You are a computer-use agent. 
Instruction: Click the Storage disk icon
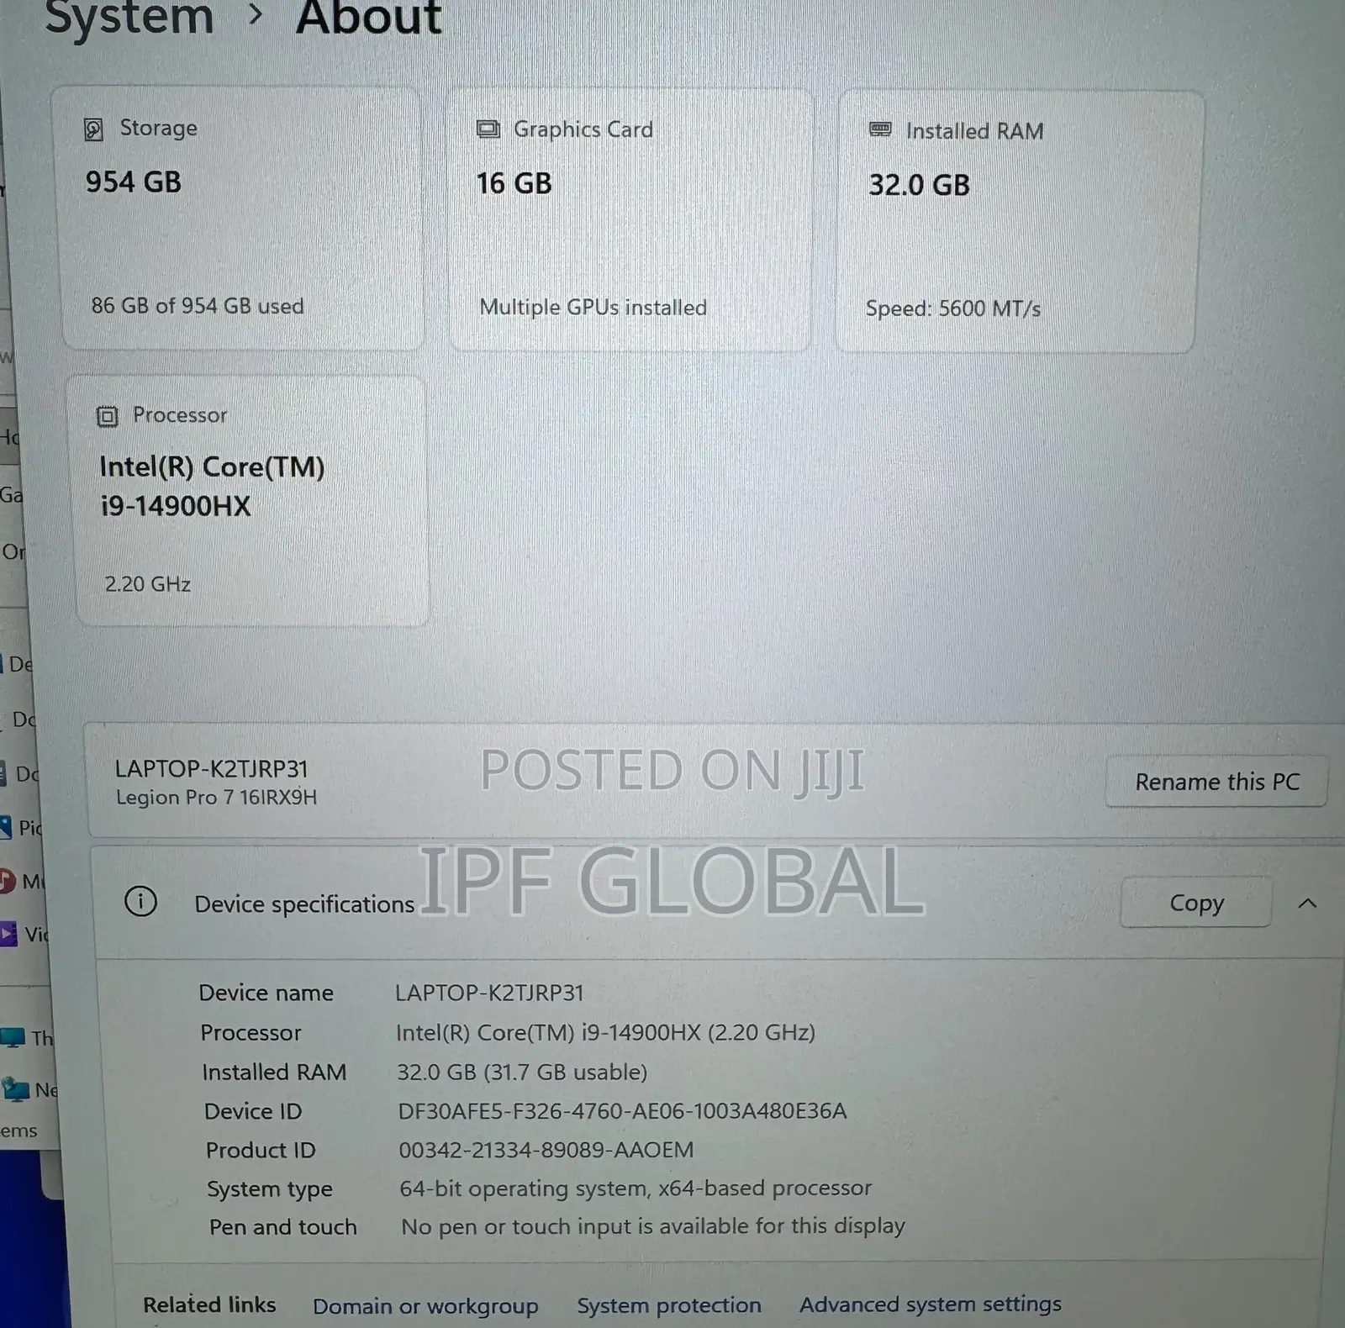tap(93, 129)
